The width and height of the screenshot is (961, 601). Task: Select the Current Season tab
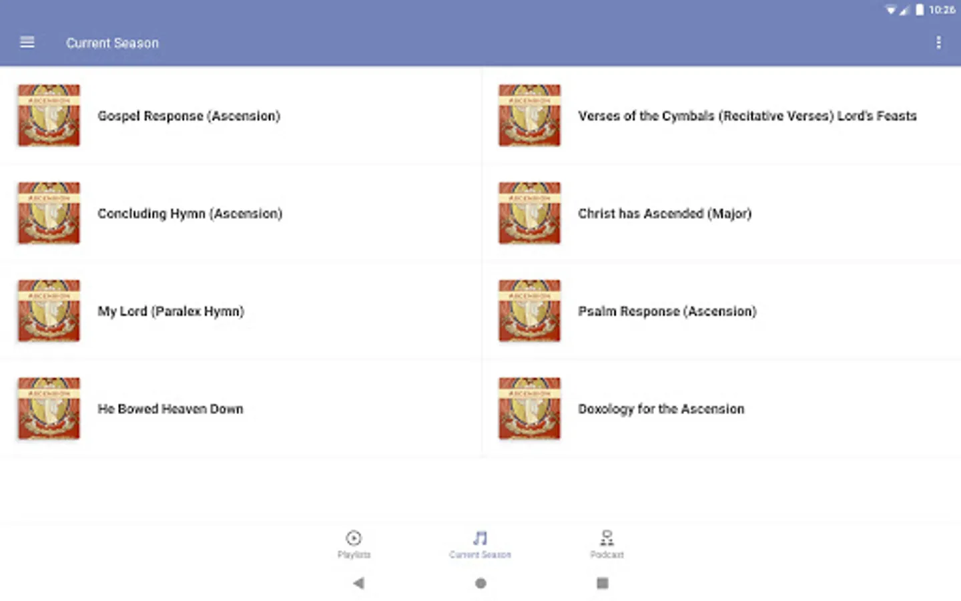480,544
